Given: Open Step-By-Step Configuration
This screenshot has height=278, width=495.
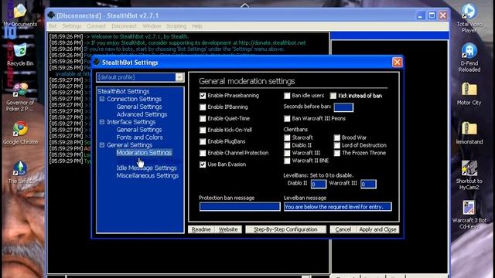Looking at the screenshot, I should point(285,229).
